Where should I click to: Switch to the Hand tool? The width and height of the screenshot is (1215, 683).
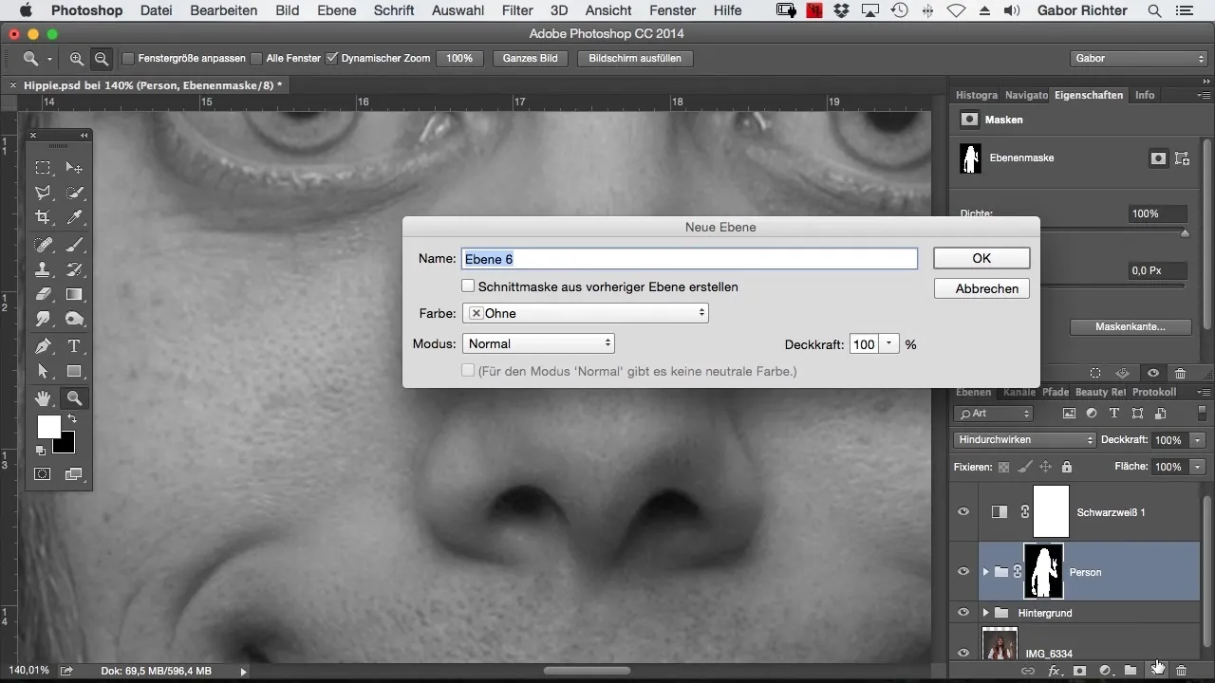click(43, 398)
